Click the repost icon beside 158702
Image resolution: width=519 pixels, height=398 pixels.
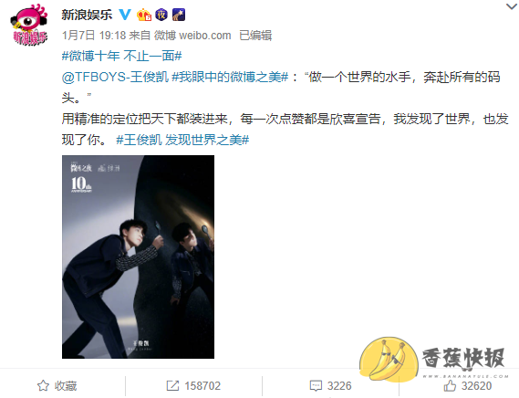click(x=172, y=386)
